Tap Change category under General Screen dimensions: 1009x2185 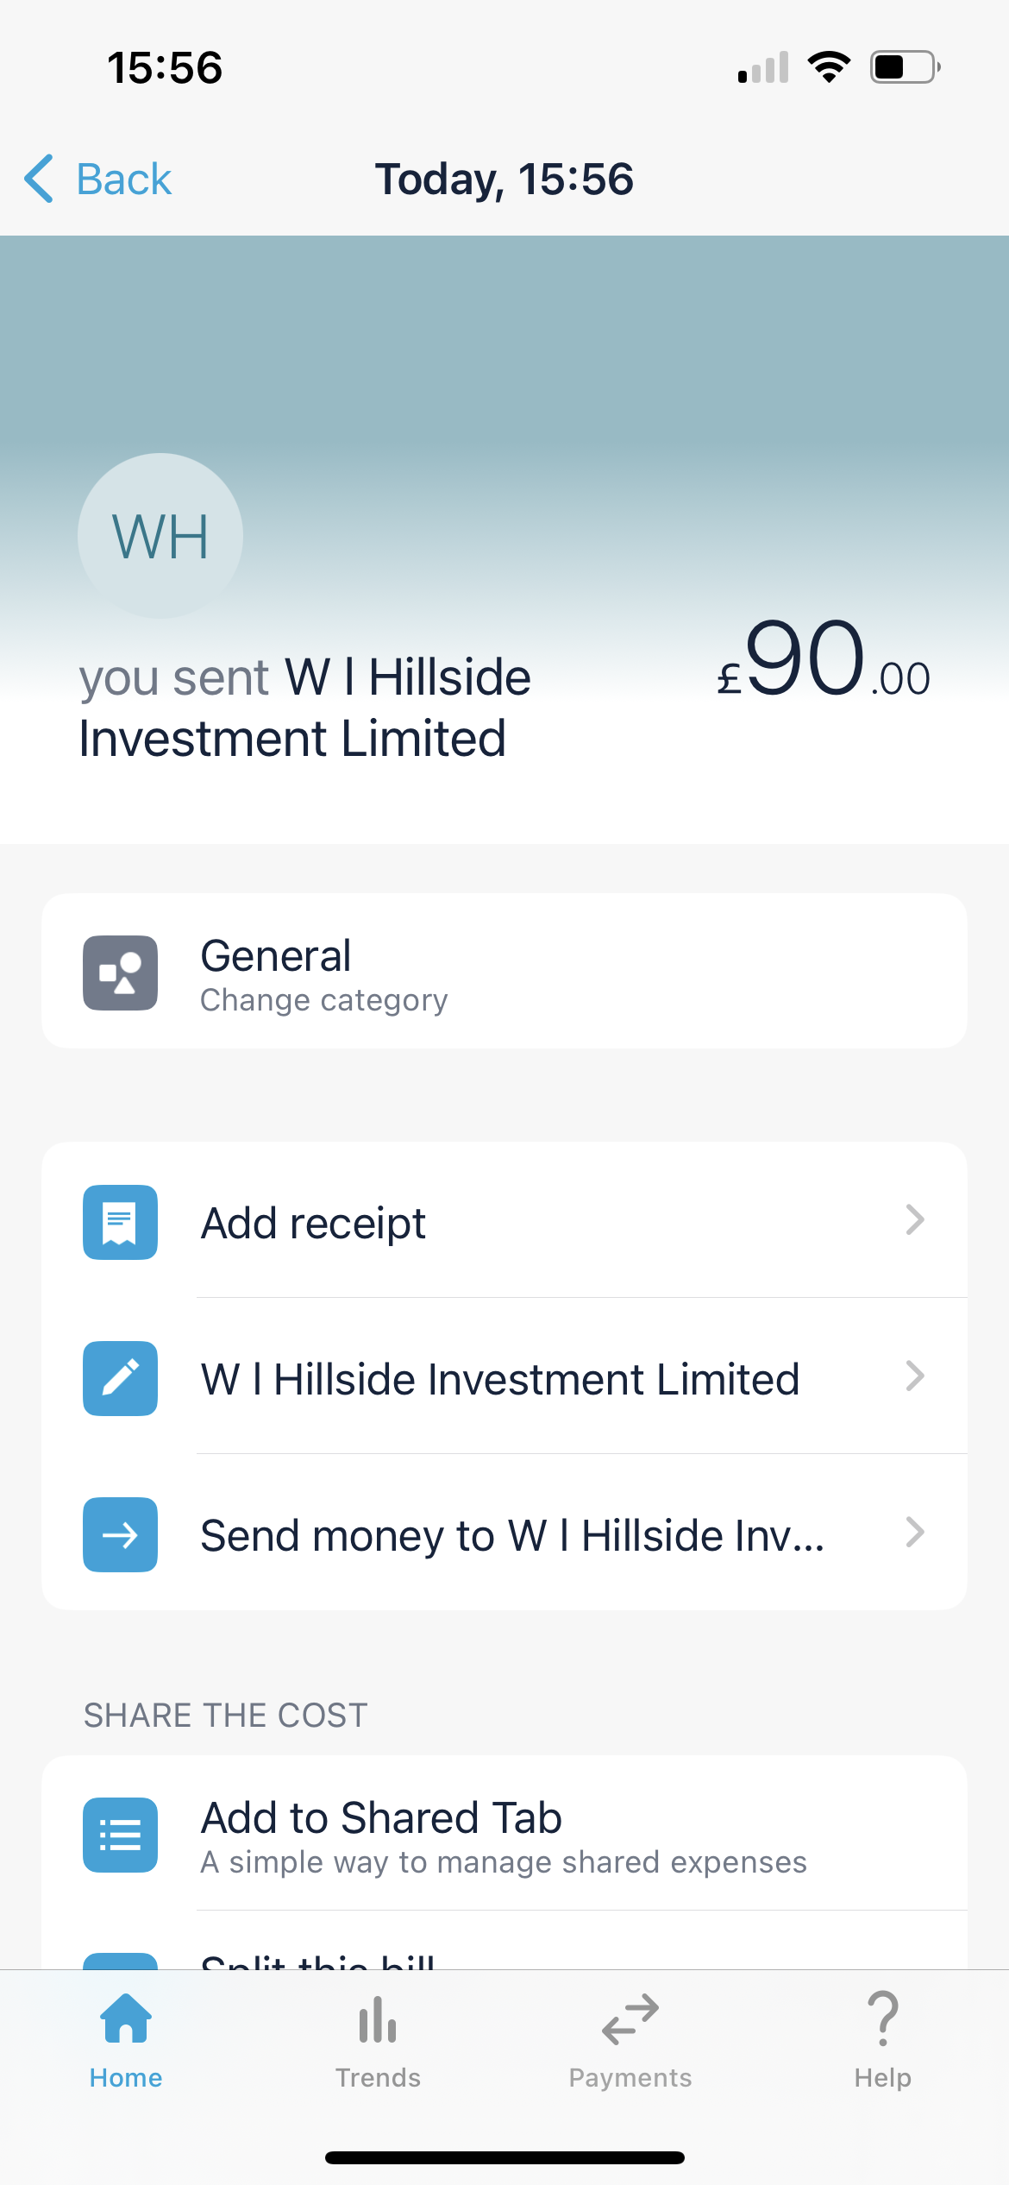pos(324,1000)
